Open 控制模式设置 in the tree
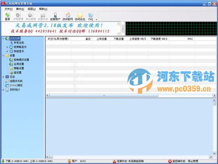The image size is (218, 164). coord(21,60)
